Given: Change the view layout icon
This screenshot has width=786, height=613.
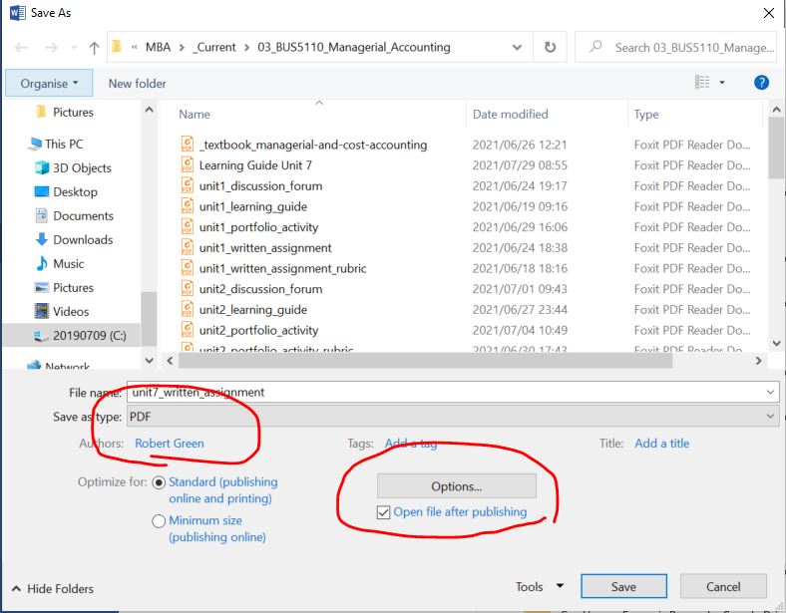Looking at the screenshot, I should point(702,82).
